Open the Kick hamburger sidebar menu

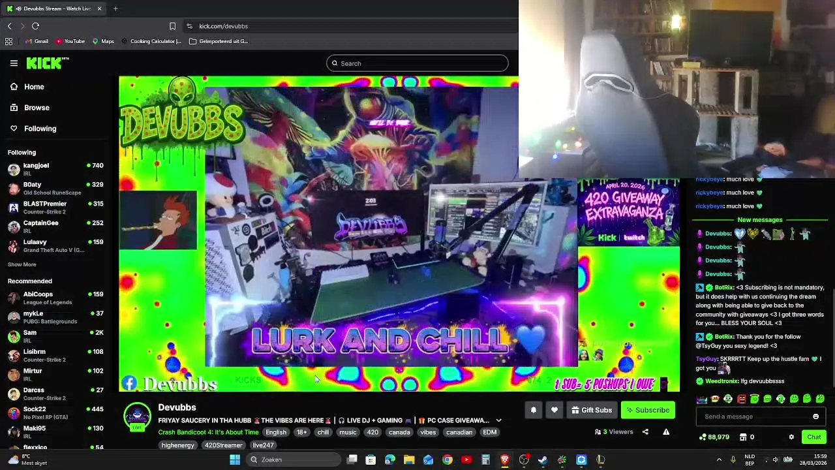(14, 63)
